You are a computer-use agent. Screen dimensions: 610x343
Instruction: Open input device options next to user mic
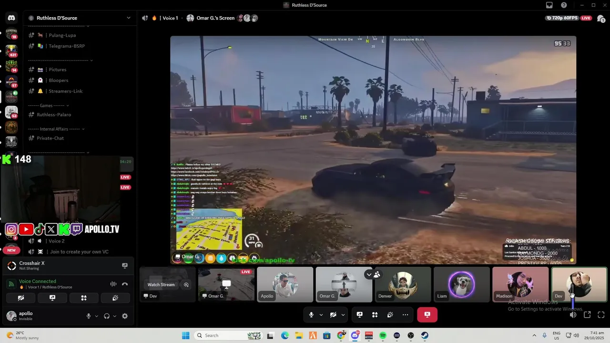[x=96, y=316]
